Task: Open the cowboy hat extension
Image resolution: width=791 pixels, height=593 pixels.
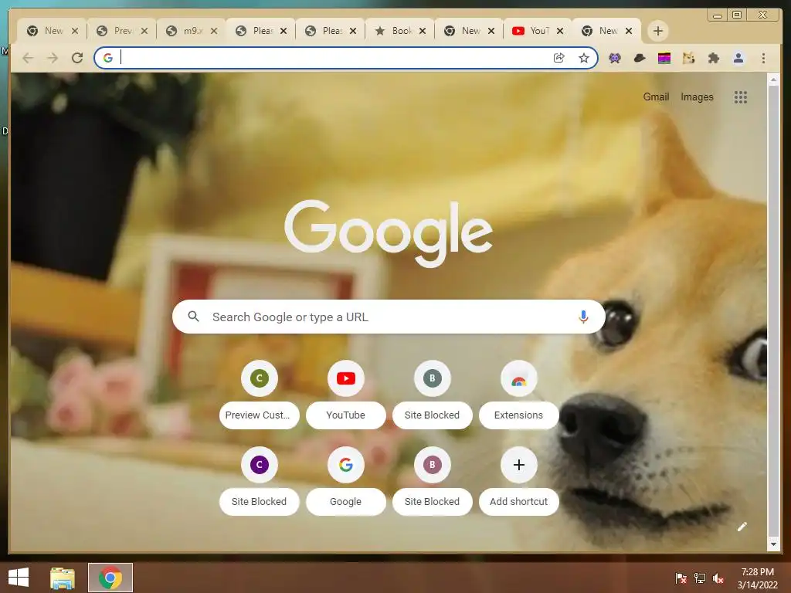Action: point(639,58)
